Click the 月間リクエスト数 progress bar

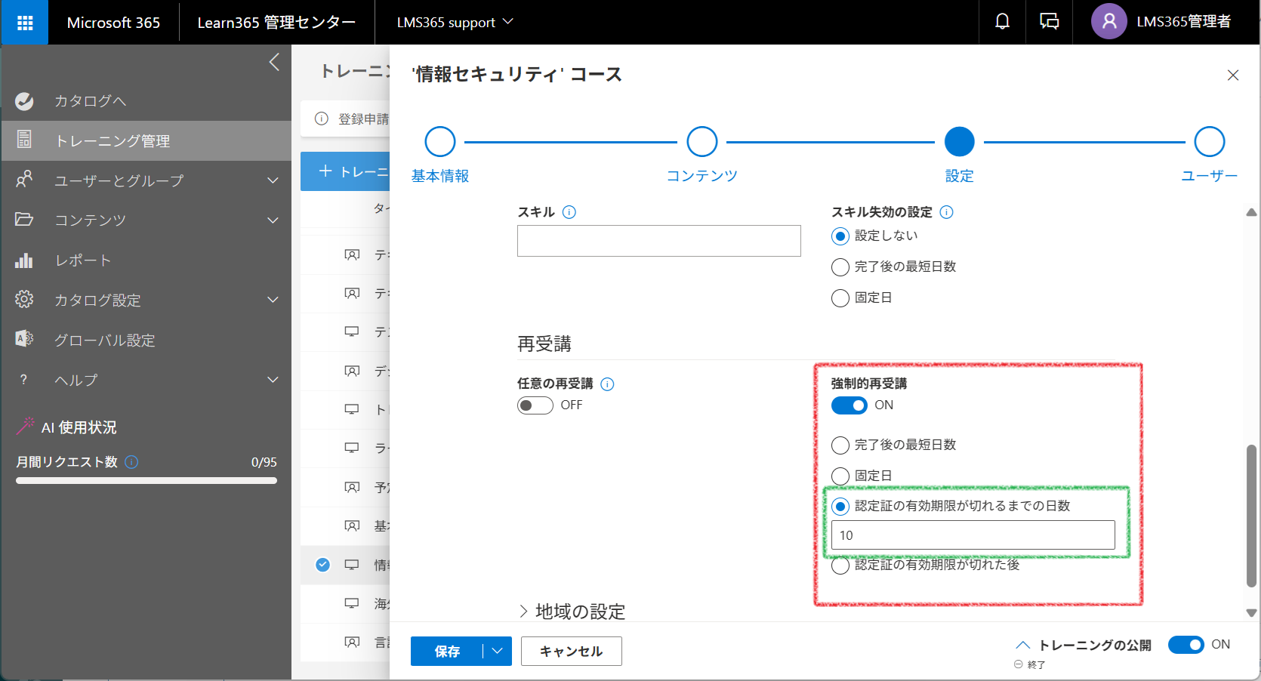(x=146, y=480)
